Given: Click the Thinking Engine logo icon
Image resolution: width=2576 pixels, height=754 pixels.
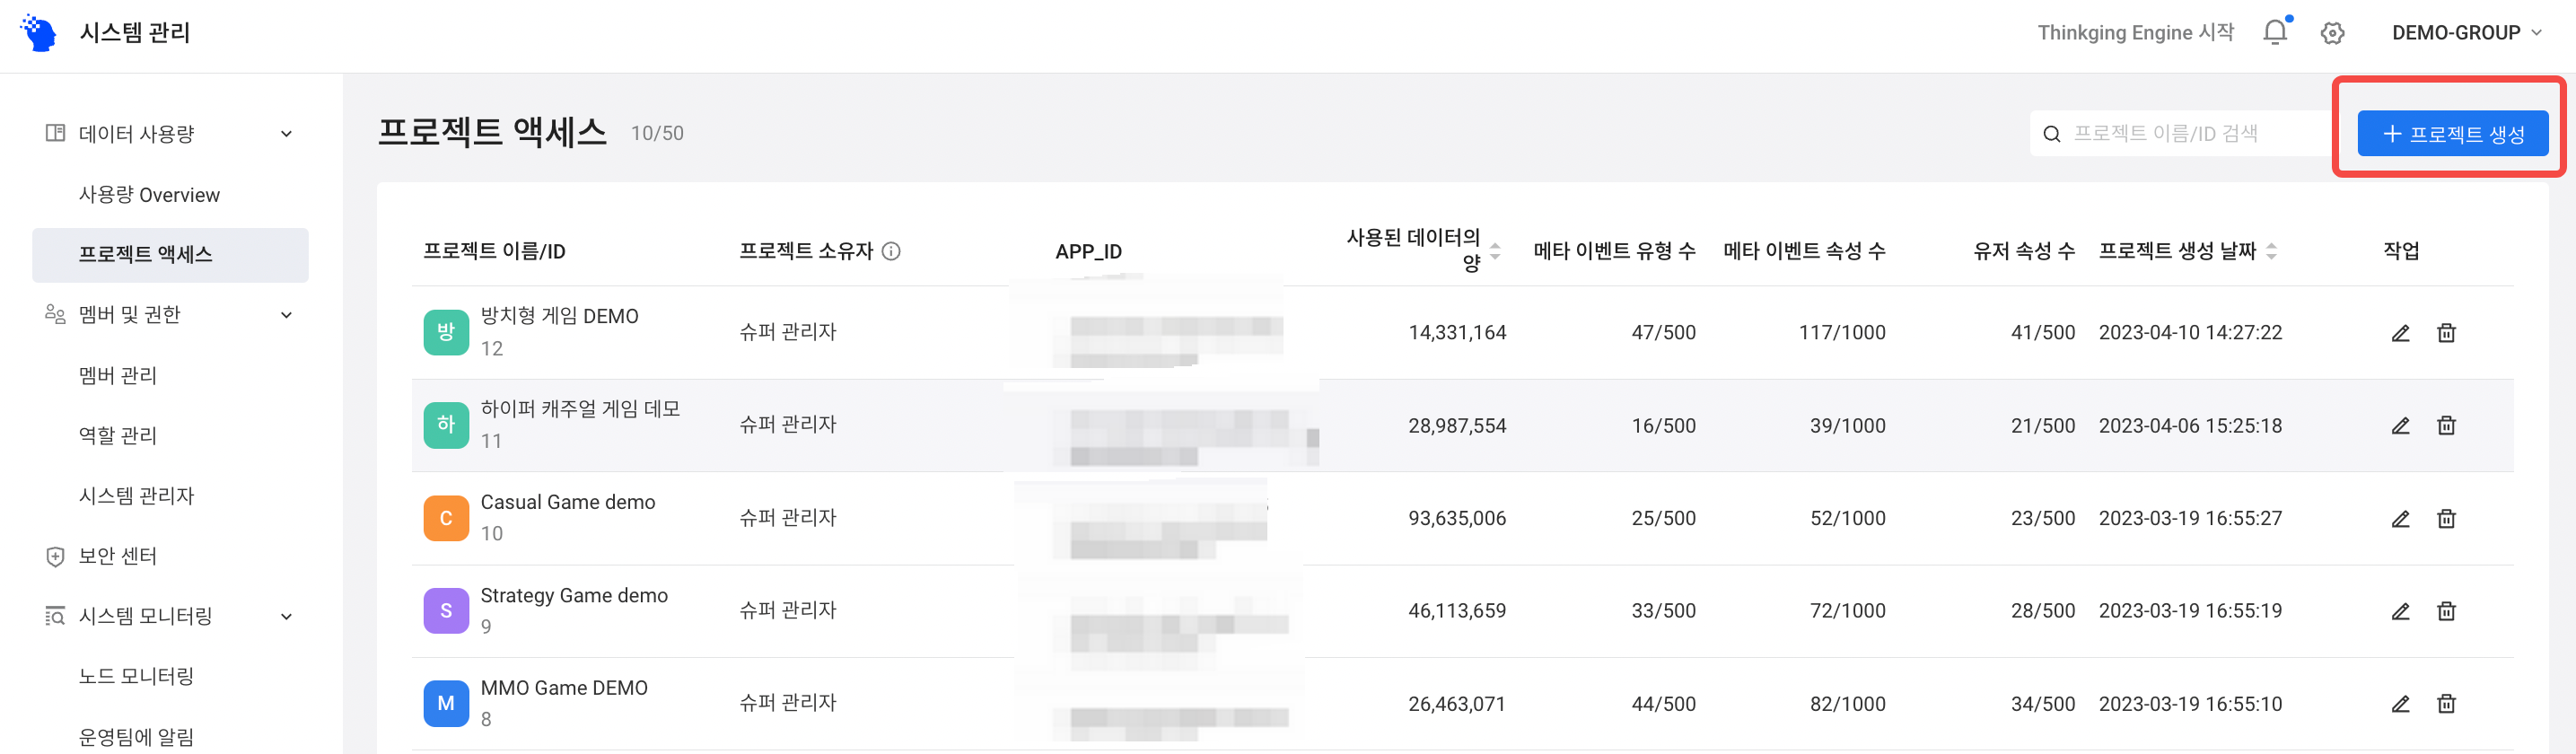Looking at the screenshot, I should (x=39, y=33).
